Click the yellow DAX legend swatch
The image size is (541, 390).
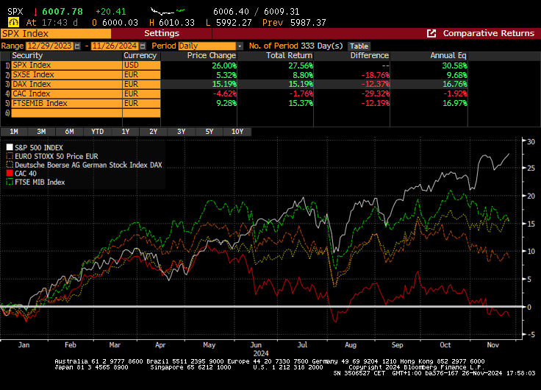click(10, 165)
